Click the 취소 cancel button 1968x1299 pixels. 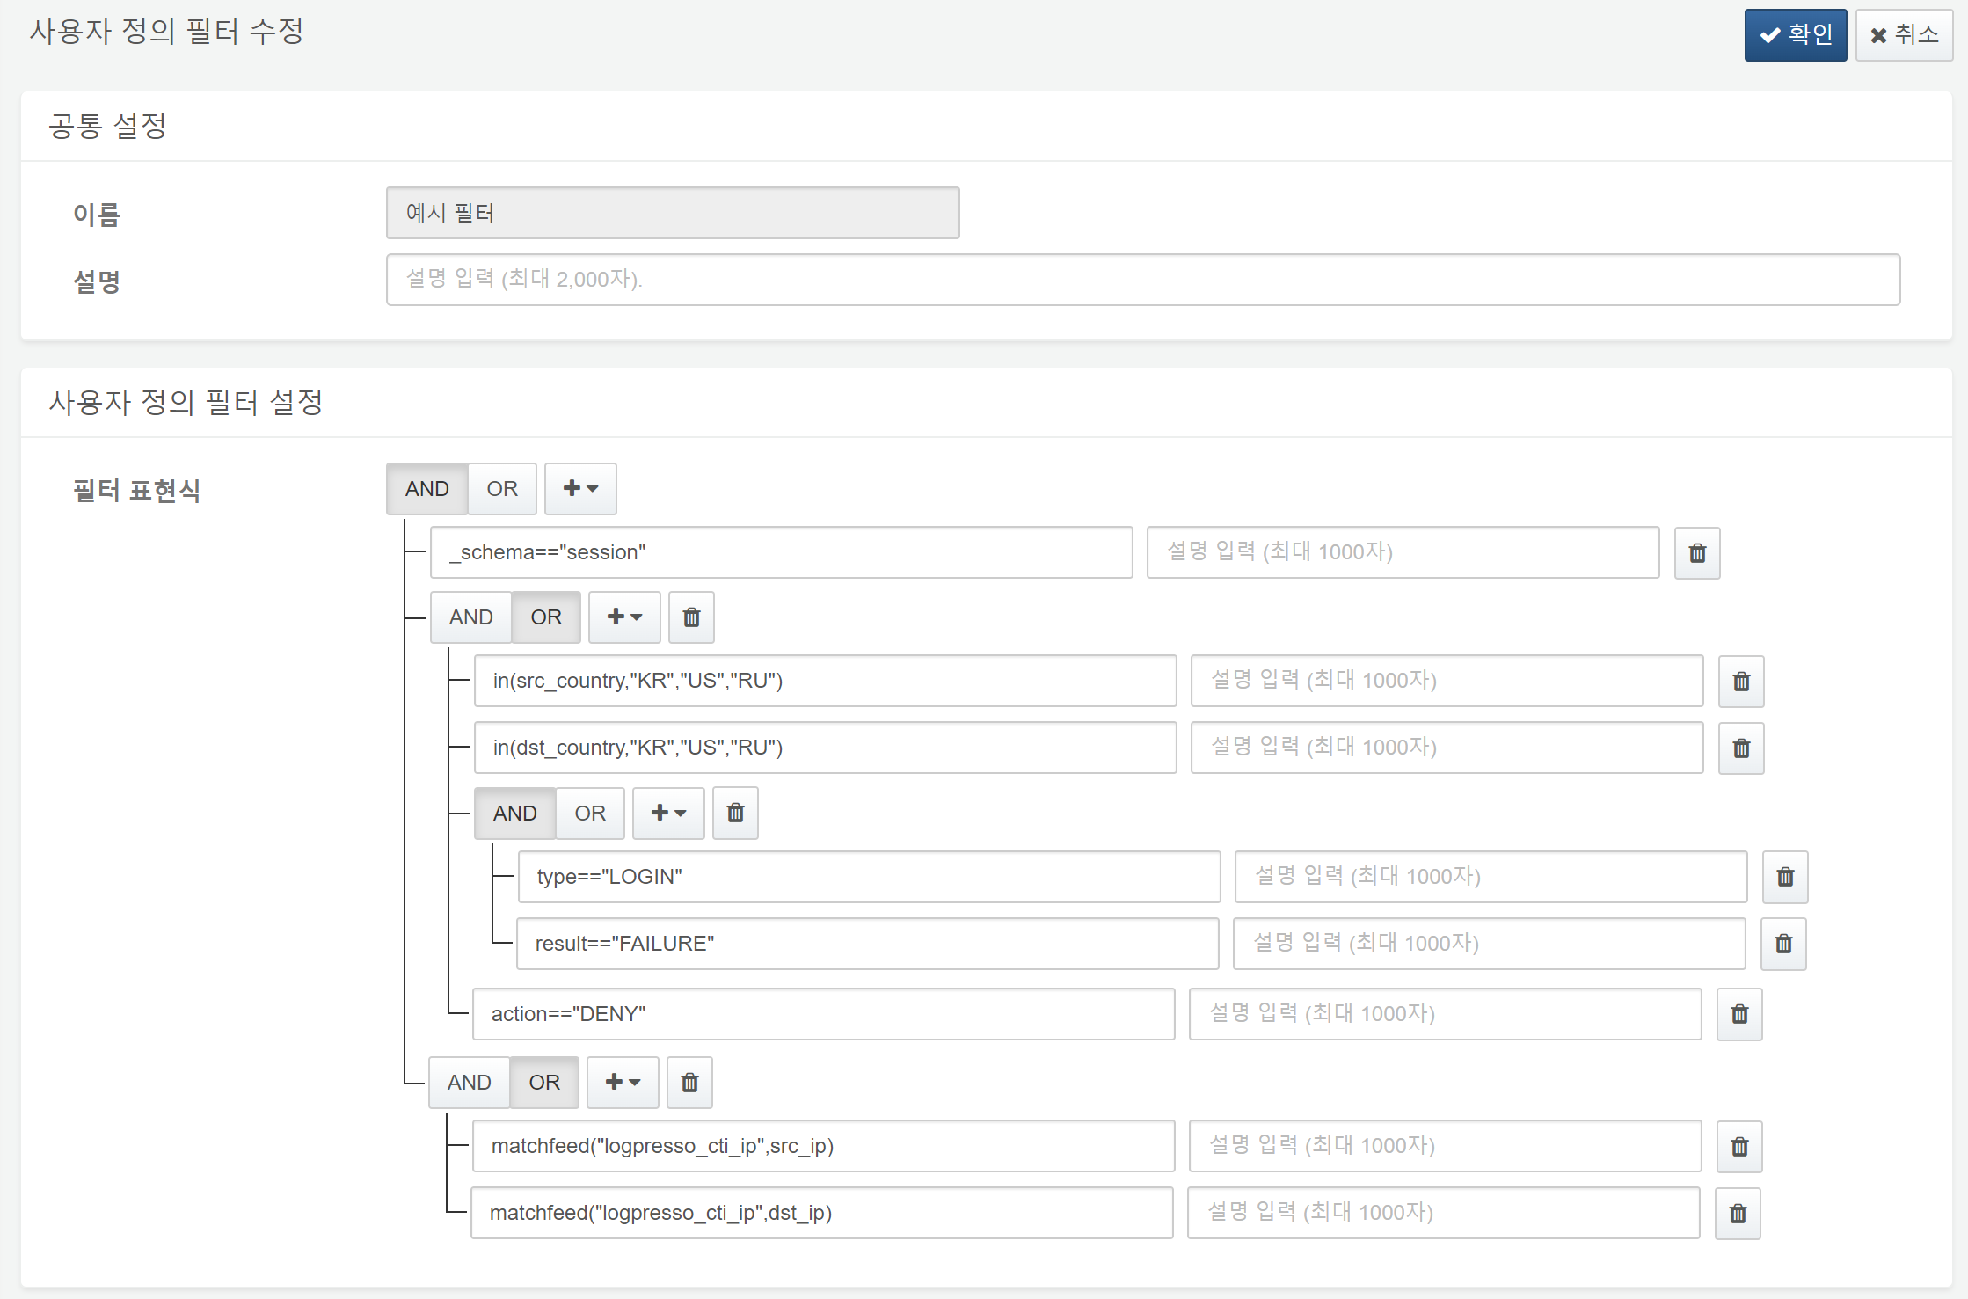tap(1904, 35)
